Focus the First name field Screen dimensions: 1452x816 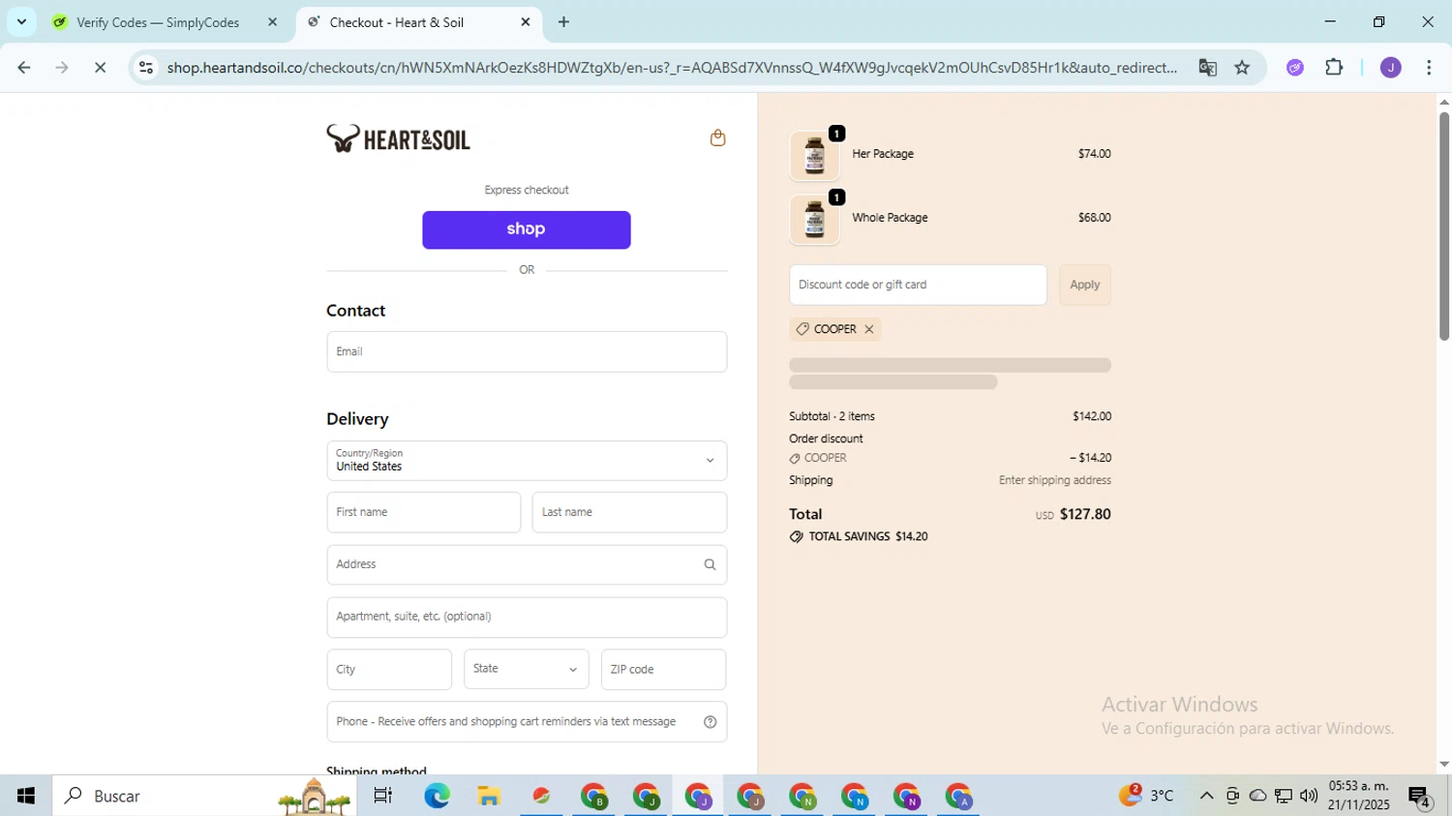[x=424, y=512]
